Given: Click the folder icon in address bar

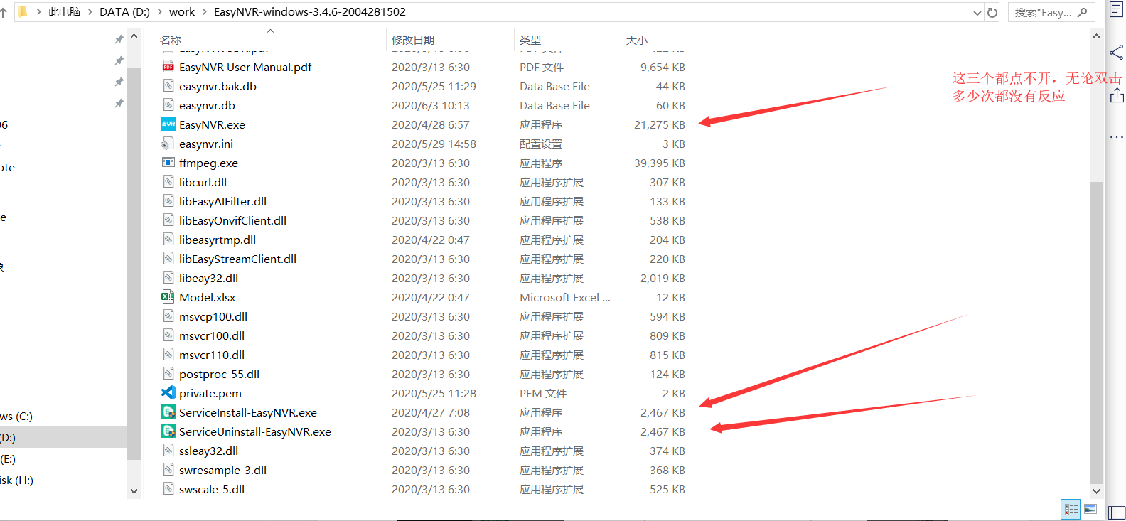Looking at the screenshot, I should click(x=23, y=11).
